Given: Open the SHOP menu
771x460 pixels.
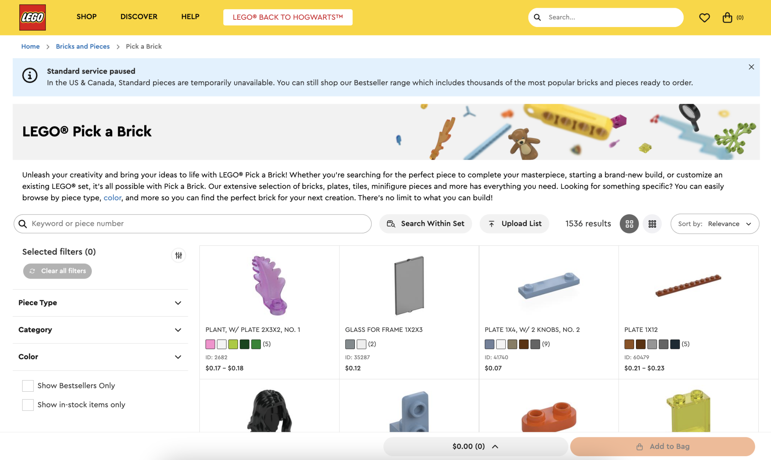Looking at the screenshot, I should (x=86, y=17).
